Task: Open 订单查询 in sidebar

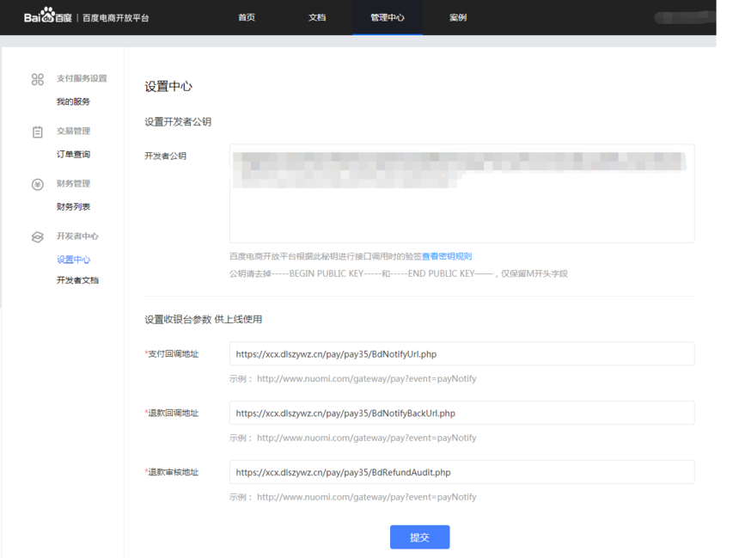Action: point(74,154)
